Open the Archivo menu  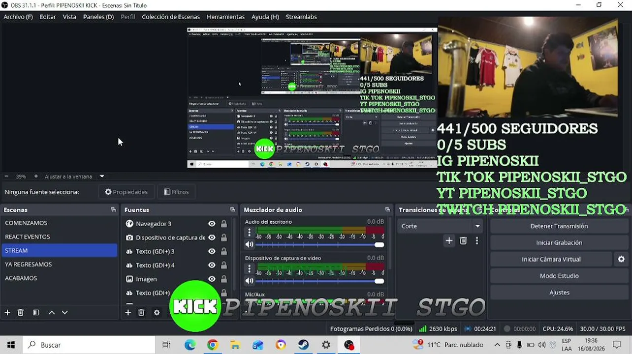(18, 17)
